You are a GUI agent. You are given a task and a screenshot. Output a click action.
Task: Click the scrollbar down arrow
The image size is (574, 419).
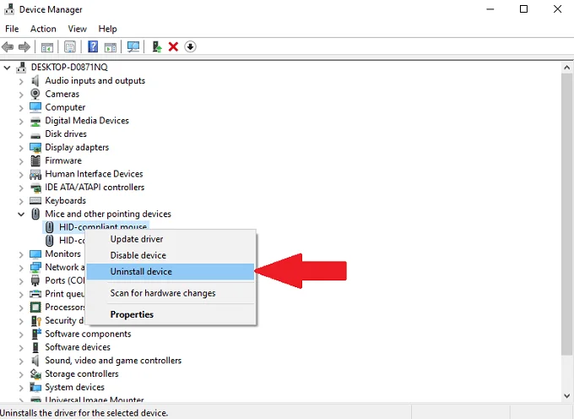tap(566, 395)
